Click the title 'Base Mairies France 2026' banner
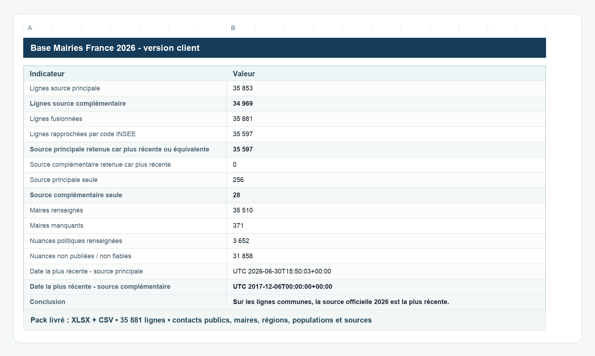The height and width of the screenshot is (356, 595). [x=284, y=48]
